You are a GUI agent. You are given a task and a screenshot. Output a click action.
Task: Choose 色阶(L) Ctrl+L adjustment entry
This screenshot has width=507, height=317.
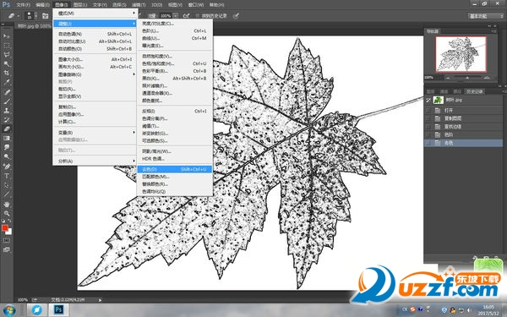175,30
